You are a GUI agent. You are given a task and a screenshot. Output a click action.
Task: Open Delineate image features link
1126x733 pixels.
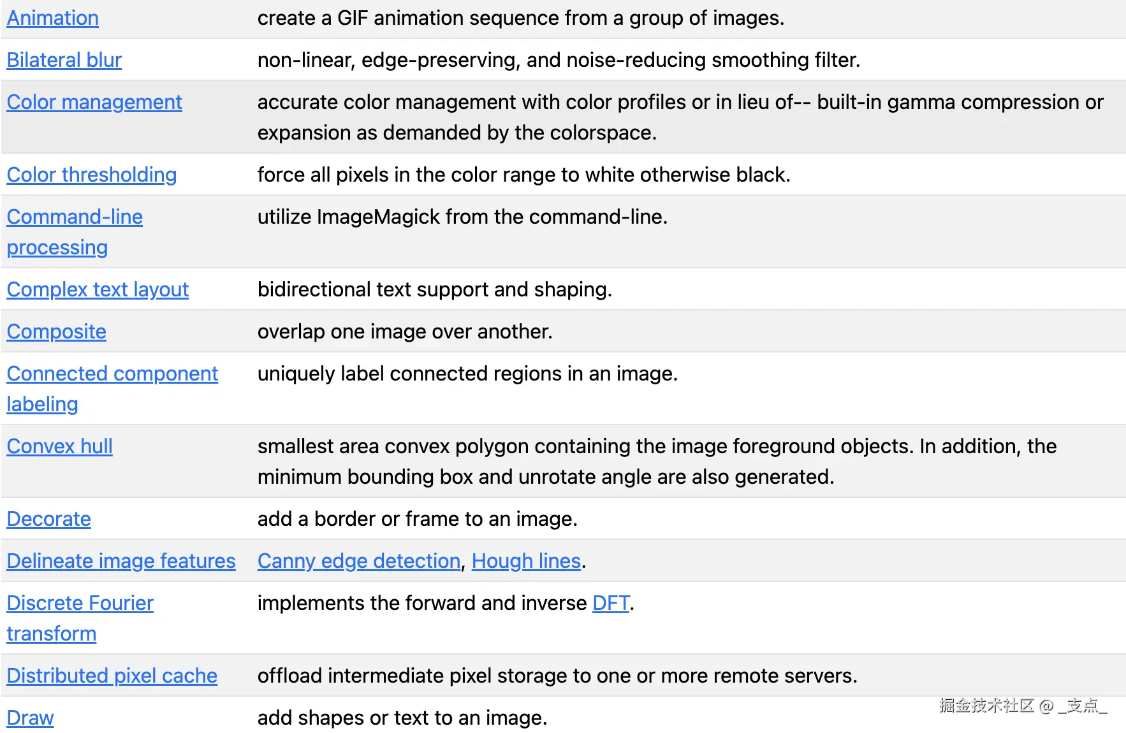pos(121,561)
